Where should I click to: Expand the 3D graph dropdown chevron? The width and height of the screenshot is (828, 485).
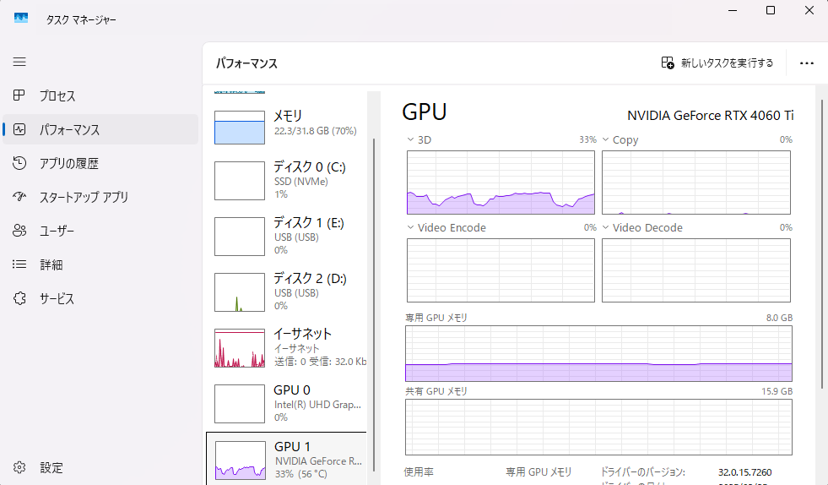(411, 139)
